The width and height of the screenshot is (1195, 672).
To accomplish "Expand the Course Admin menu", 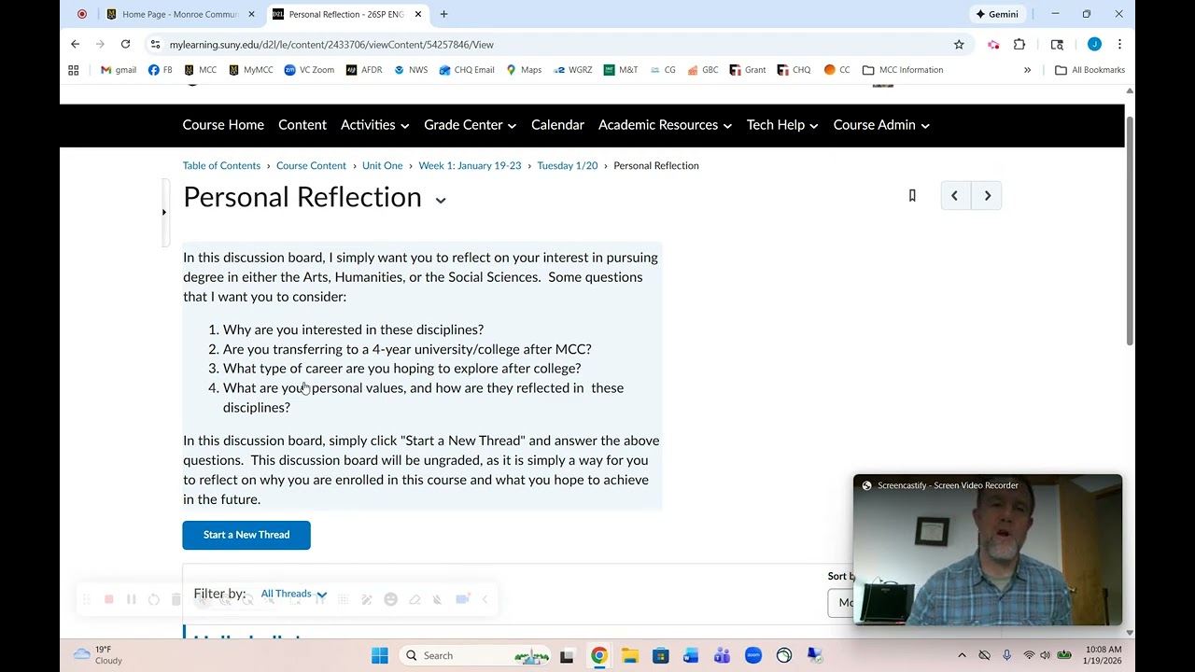I will point(881,125).
